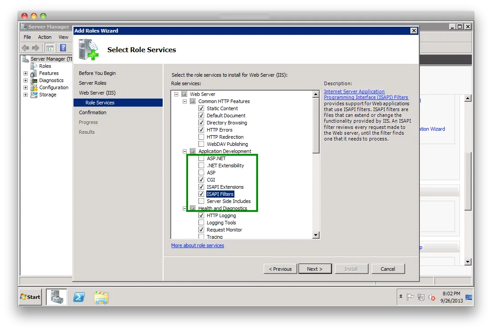This screenshot has width=492, height=331.
Task: Uncheck the CGI role service
Action: 201,180
